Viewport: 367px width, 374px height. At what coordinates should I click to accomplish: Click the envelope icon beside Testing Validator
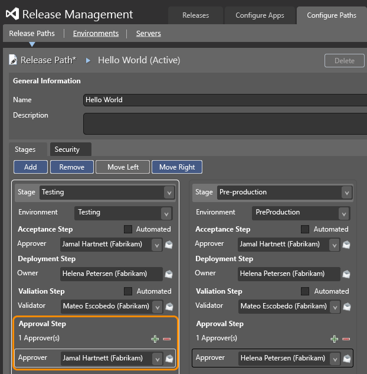pyautogui.click(x=169, y=307)
